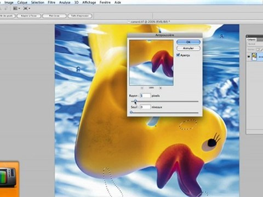Click the Taille d'impression button
Image resolution: width=263 pixels, height=197 pixels.
coord(80,16)
